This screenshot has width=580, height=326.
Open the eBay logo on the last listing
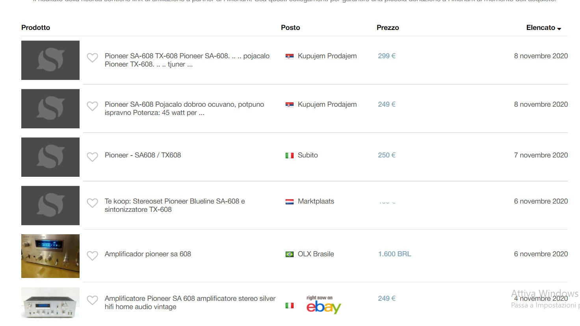click(x=323, y=305)
